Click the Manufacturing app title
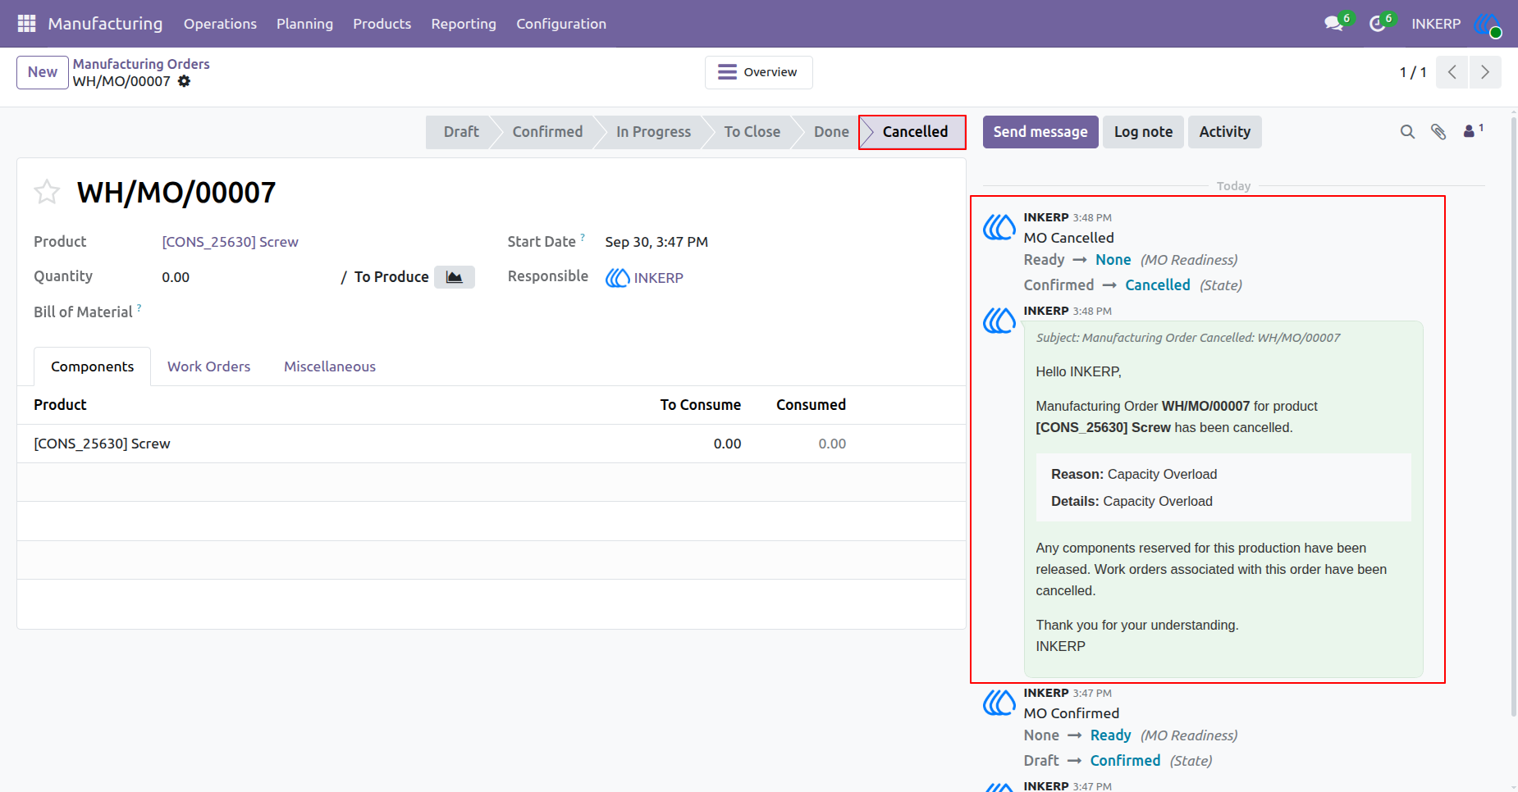 105,24
